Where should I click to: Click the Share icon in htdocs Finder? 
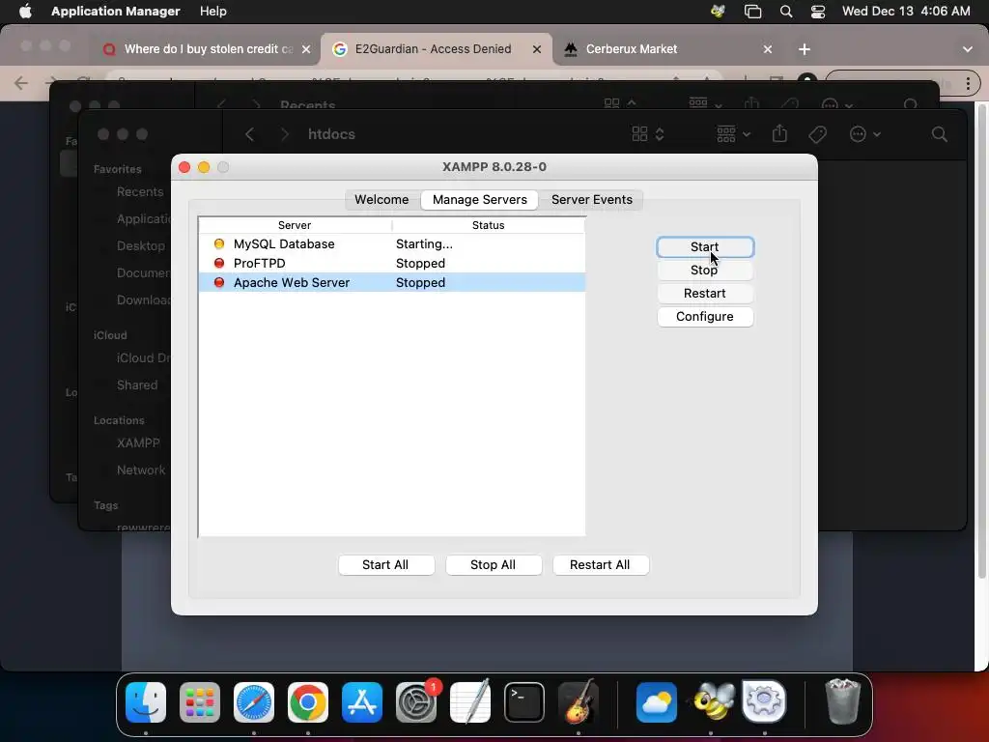tap(779, 133)
